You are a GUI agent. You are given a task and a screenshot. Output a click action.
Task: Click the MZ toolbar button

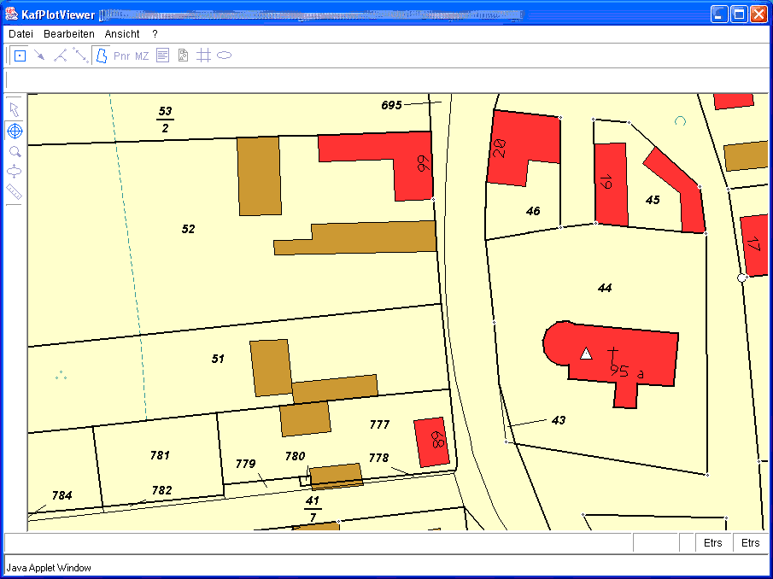[142, 56]
